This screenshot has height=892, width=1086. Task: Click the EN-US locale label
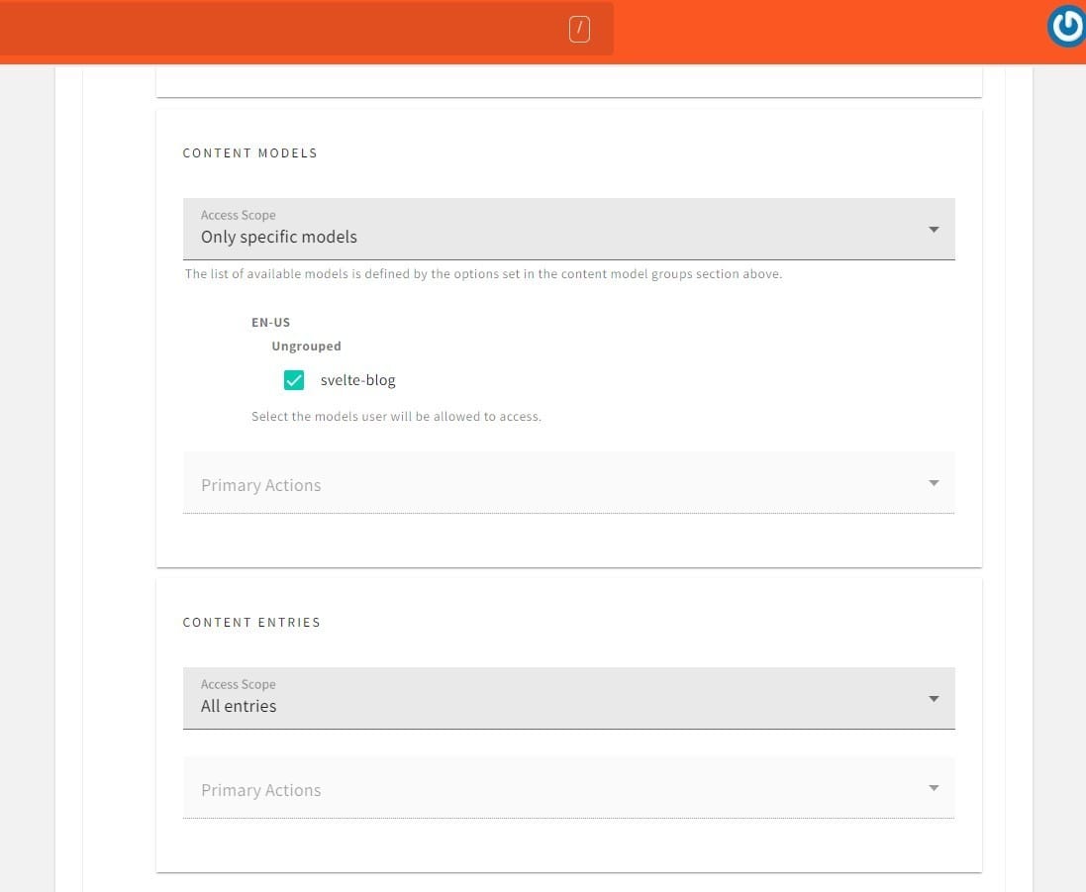tap(270, 323)
